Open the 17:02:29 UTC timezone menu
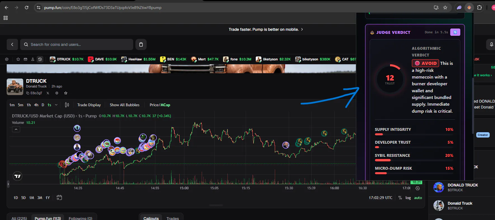The image size is (495, 220). pyautogui.click(x=381, y=198)
